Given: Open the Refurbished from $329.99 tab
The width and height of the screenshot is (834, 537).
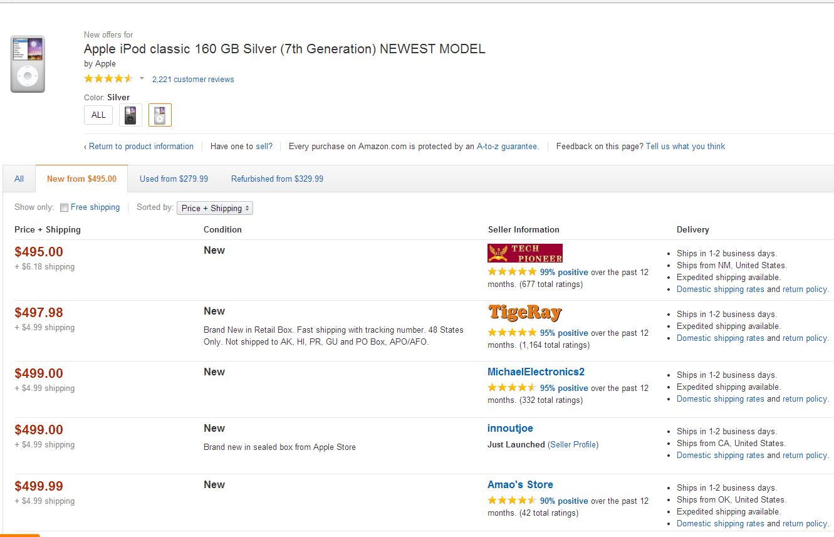Looking at the screenshot, I should [x=277, y=179].
